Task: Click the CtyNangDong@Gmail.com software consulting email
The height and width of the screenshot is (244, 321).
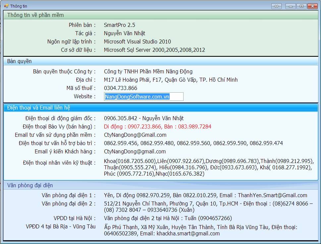Action: [x=135, y=135]
